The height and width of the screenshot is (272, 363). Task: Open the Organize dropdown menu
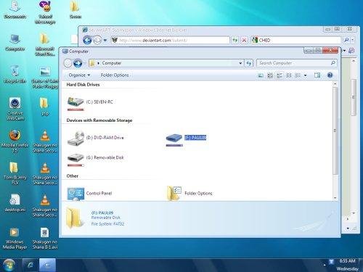coord(79,75)
